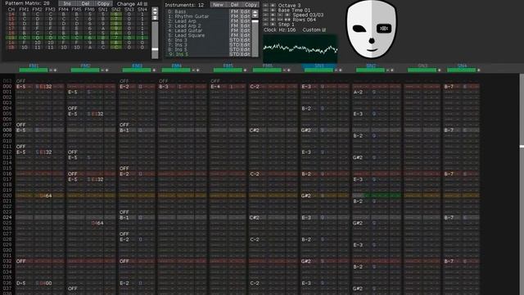The image size is (524, 295).
Task: Expand SN1 effect columns with plus
Action: tap(341, 70)
